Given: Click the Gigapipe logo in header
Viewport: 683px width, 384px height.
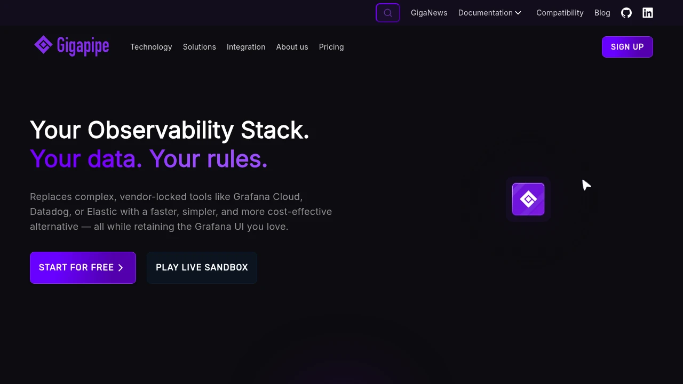Looking at the screenshot, I should click(x=72, y=46).
